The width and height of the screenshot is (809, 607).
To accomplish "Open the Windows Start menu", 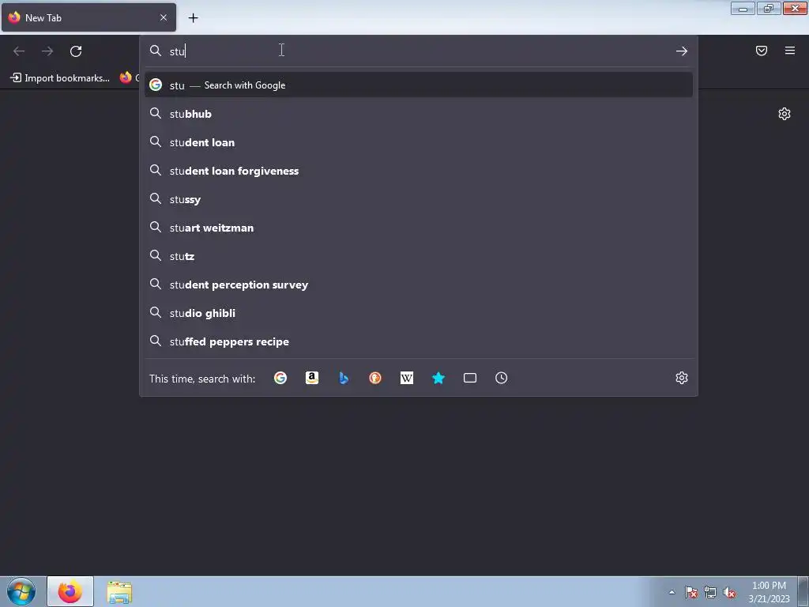I will [x=21, y=591].
